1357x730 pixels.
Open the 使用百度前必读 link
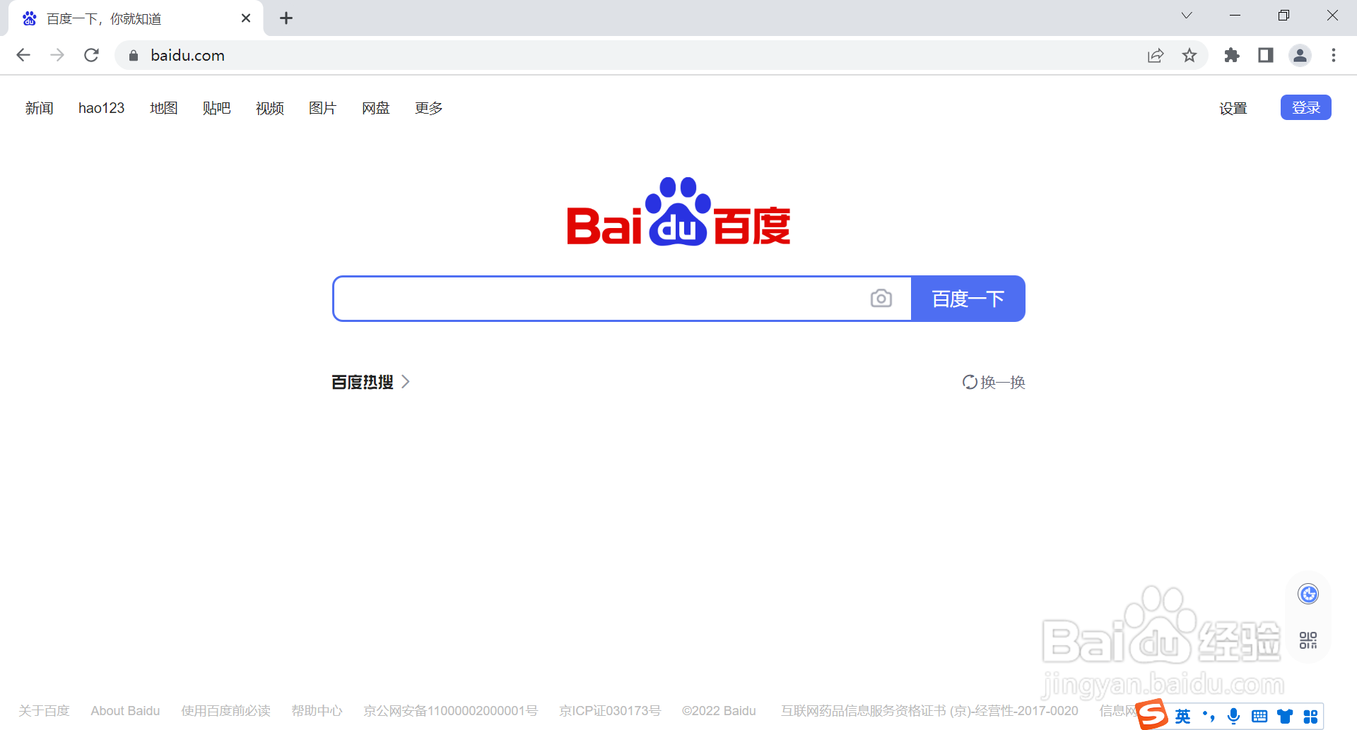225,710
